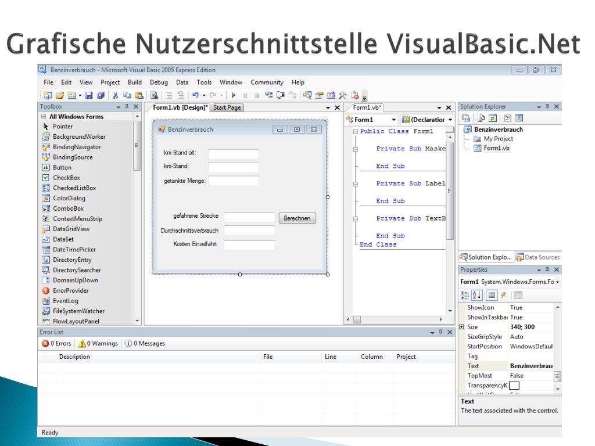
Task: Switch to the Data Sources tab
Action: tap(538, 257)
